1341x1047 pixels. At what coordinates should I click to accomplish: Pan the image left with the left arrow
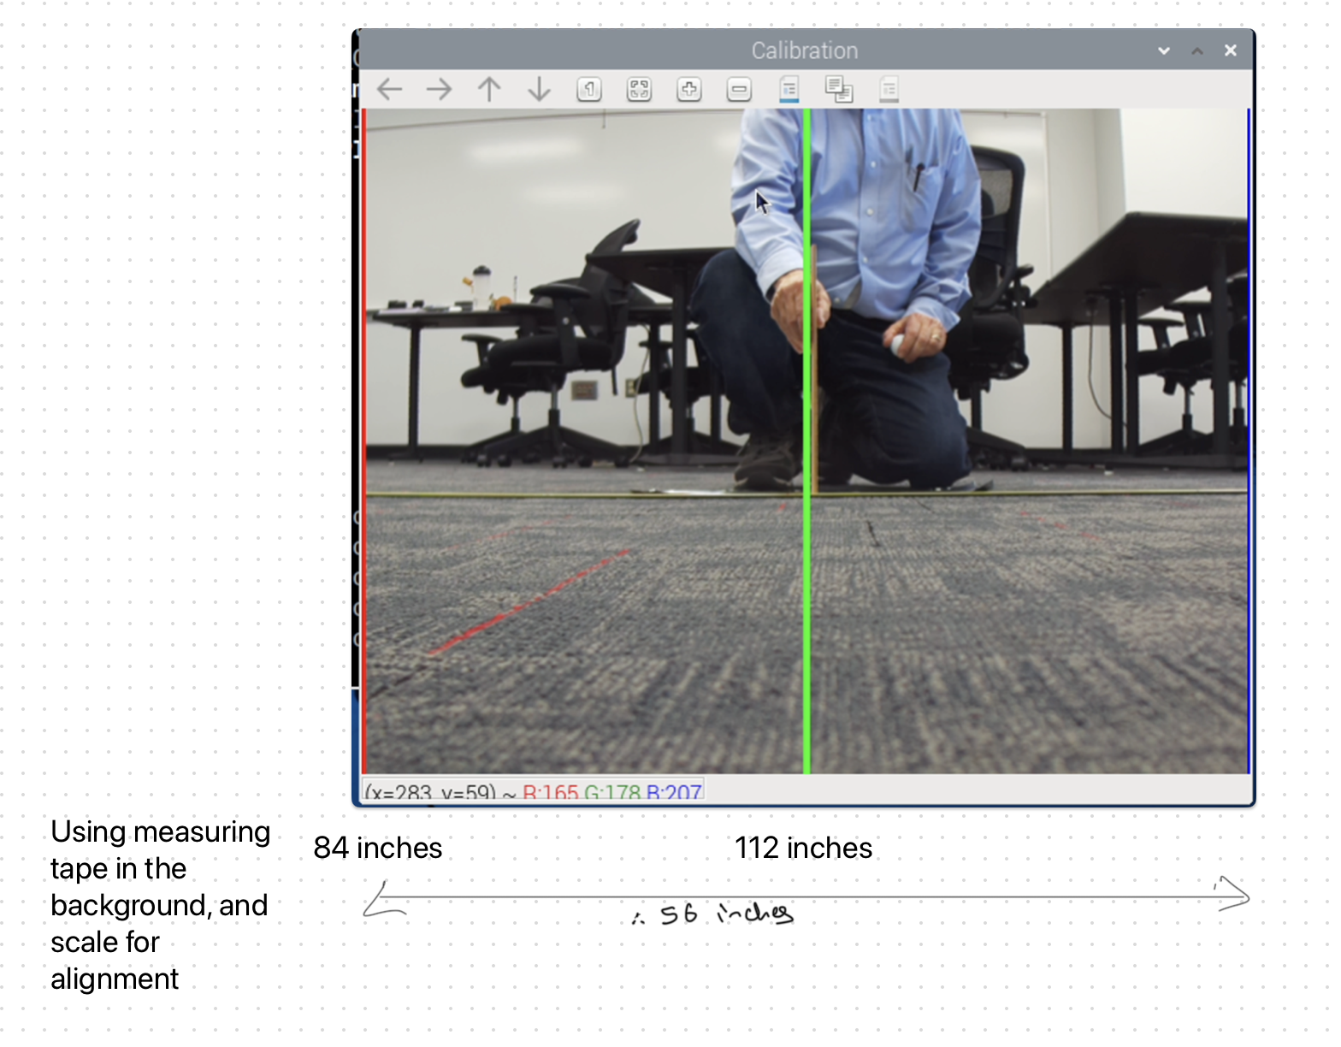click(390, 89)
